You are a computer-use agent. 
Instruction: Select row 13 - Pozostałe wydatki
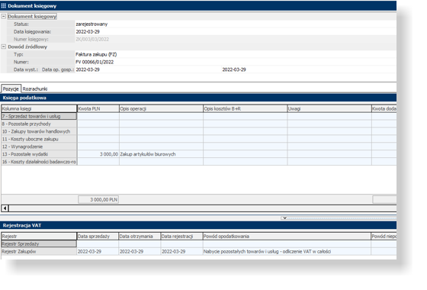(x=39, y=154)
